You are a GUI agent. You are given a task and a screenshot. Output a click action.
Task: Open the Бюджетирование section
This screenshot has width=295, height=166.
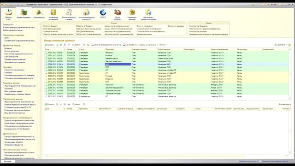(24, 14)
